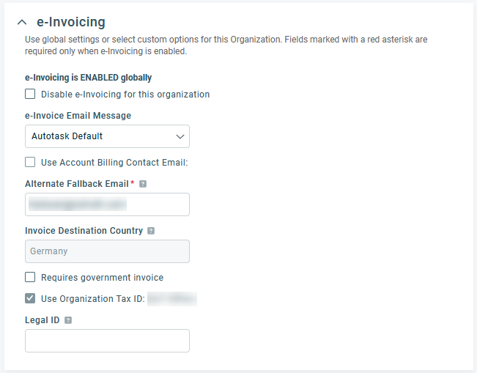
Task: Check Disable e-Invoicing for this organization
Action: [30, 95]
